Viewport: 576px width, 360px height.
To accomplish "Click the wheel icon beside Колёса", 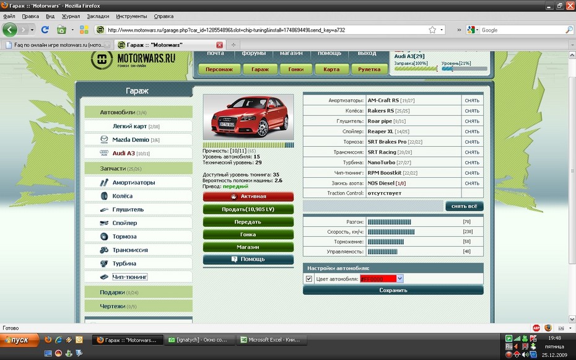I will click(104, 196).
